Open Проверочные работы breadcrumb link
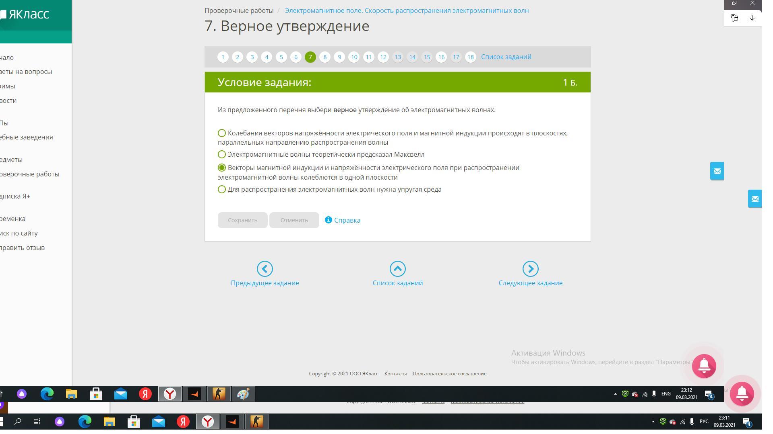The height and width of the screenshot is (434, 773). point(239,10)
